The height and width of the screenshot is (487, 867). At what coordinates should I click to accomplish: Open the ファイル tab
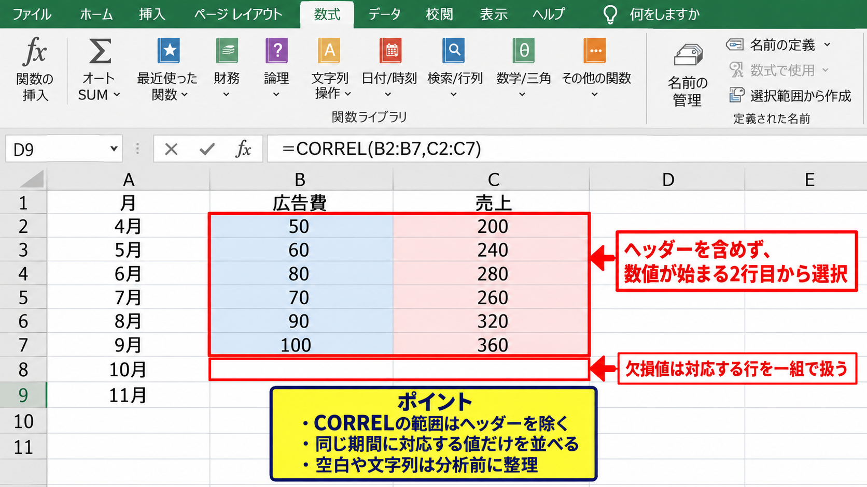pyautogui.click(x=32, y=14)
